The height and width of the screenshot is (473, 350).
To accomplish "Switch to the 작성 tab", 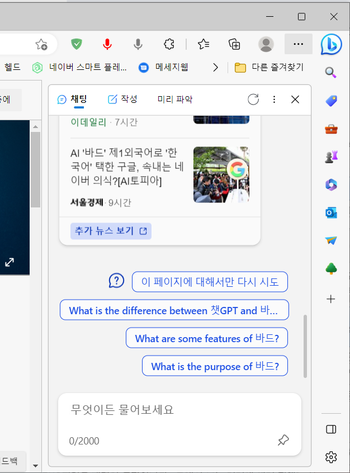I will point(122,99).
